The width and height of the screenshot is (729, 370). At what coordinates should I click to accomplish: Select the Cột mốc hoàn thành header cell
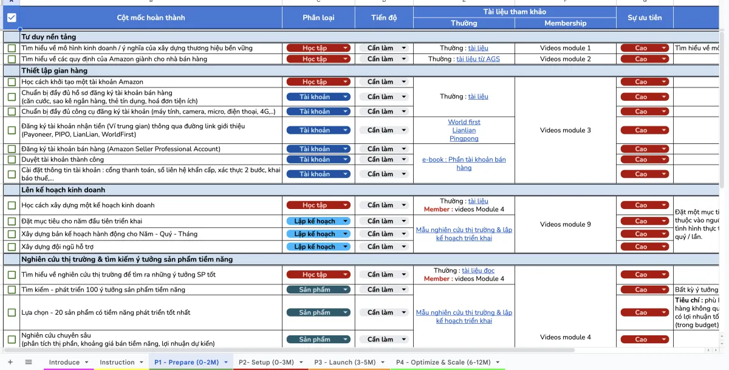(x=151, y=18)
